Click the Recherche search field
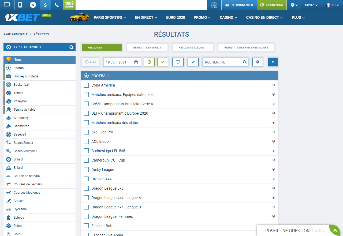This screenshot has width=343, height=236. [x=223, y=62]
